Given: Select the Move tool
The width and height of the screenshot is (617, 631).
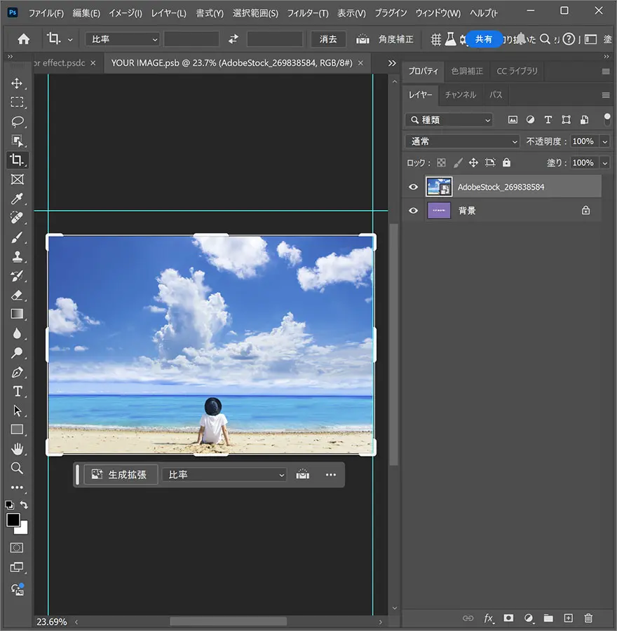Looking at the screenshot, I should point(17,83).
